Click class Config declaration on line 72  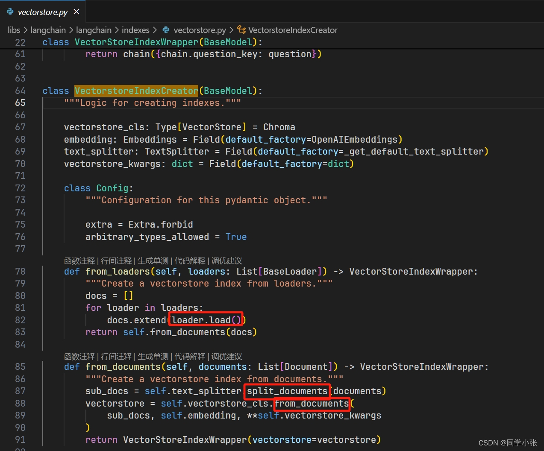tap(99, 188)
